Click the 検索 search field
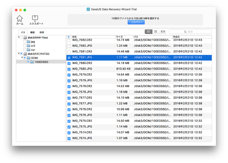Image resolution: width=228 pixels, height=163 pixels. [191, 31]
